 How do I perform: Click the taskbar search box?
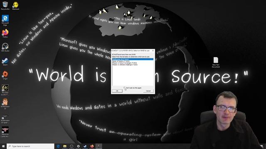point(30,146)
